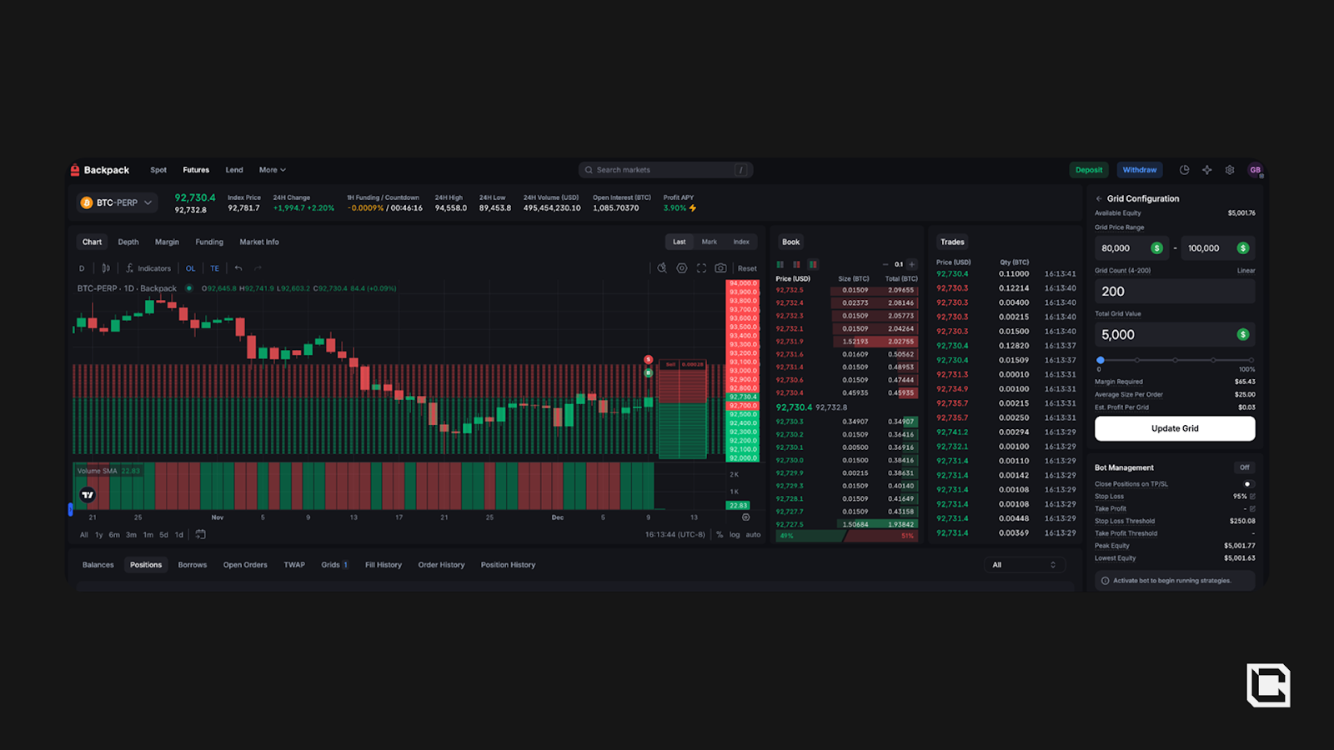Click the dollar icon in upper price field
Image resolution: width=1334 pixels, height=750 pixels.
[1243, 248]
